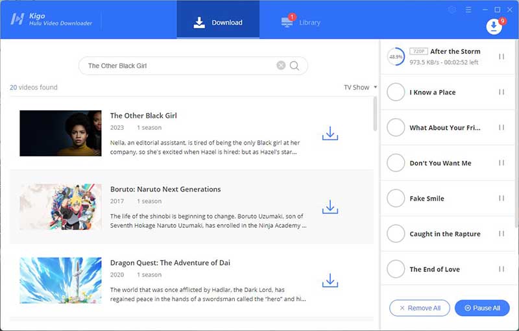Click Caught in the Rapture progress circle
Screen dimensions: 519x331
coord(396,234)
